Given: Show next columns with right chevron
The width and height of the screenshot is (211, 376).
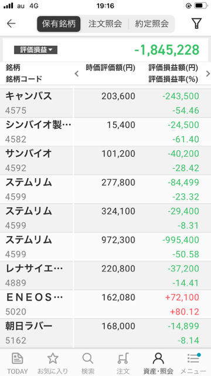Looking at the screenshot, I should click(x=208, y=73).
